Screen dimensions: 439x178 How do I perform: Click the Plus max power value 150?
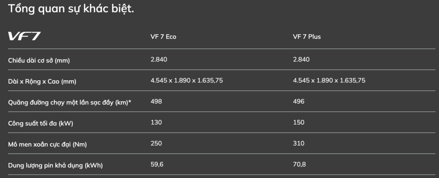(x=298, y=123)
